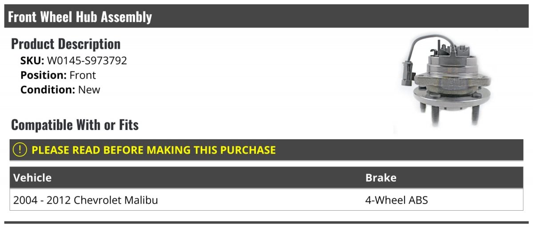This screenshot has width=533, height=228.
Task: Click the Compatible With or Fits heading
Action: pos(75,125)
